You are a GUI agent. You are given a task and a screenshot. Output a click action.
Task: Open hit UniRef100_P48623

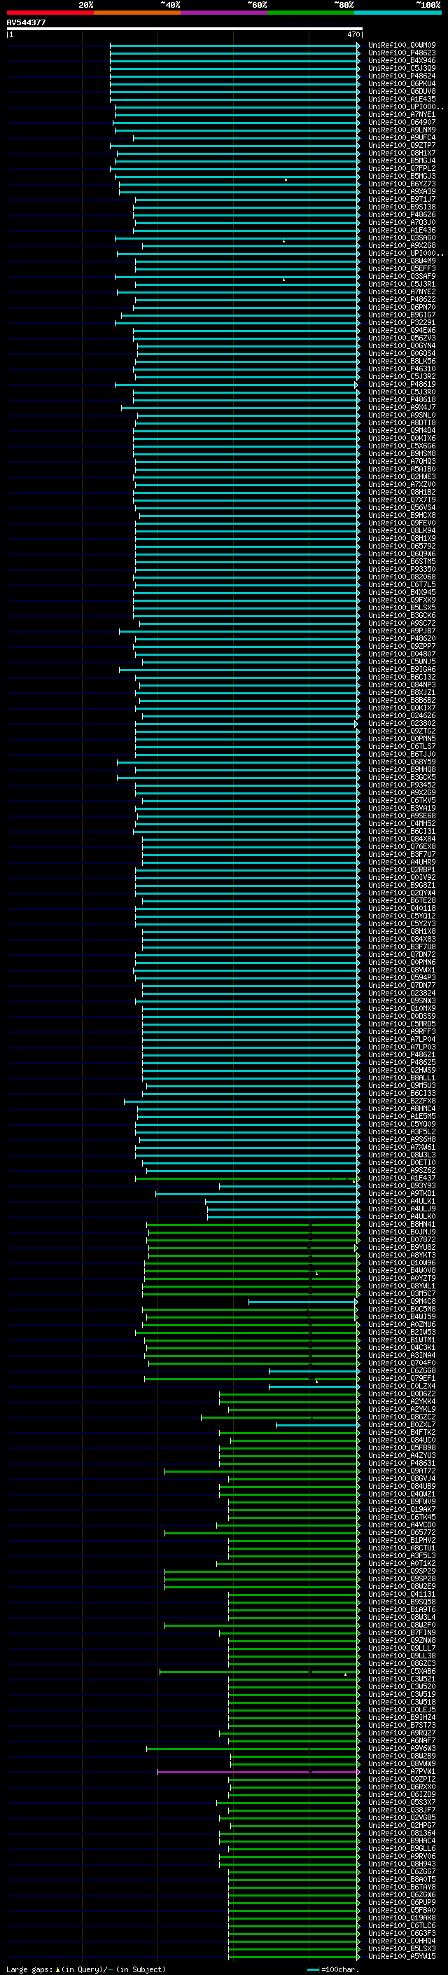coord(402,53)
